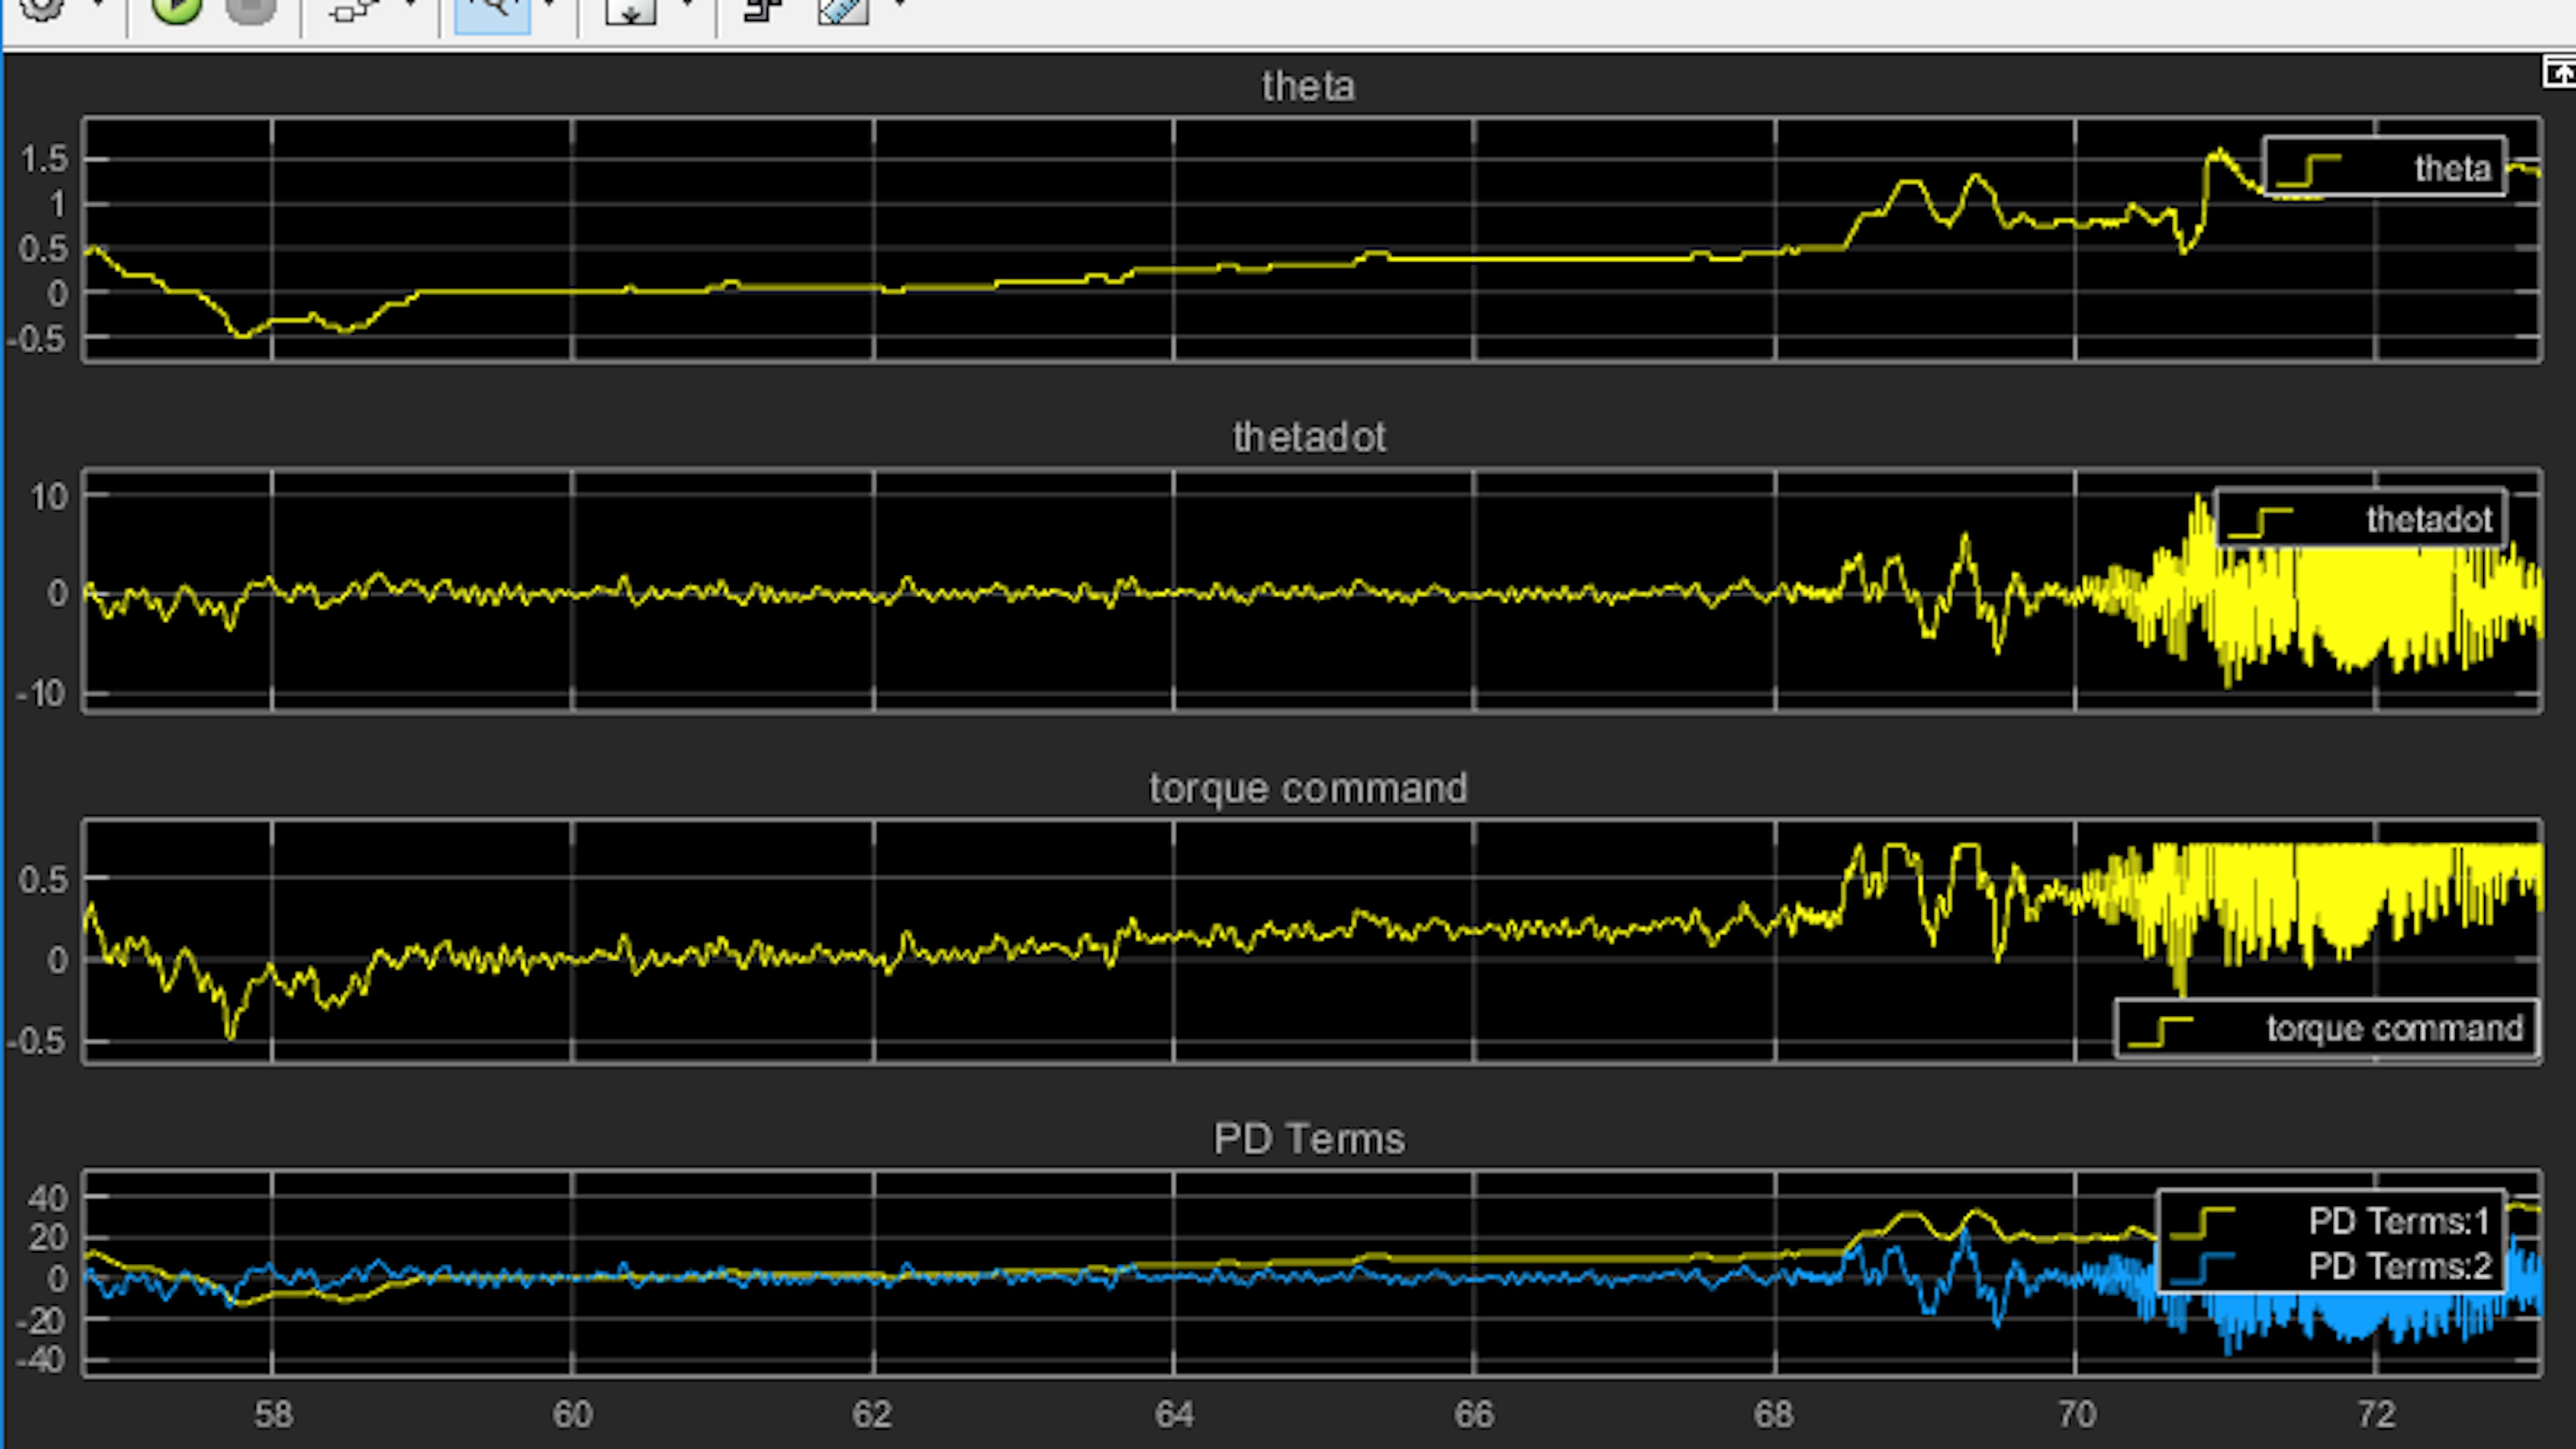
Task: Click the "torque command" plot title
Action: pos(1308,789)
